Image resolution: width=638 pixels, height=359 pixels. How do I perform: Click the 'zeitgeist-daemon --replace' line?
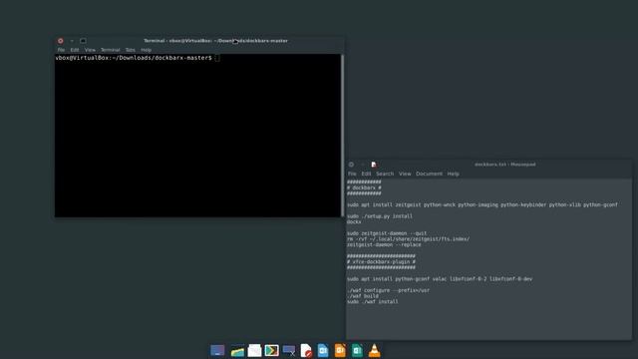pos(384,244)
